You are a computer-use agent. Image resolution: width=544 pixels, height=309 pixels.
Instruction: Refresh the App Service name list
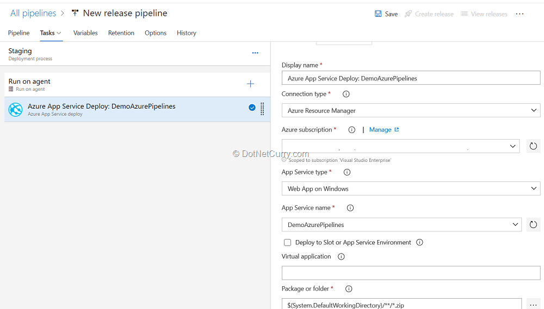(x=533, y=225)
